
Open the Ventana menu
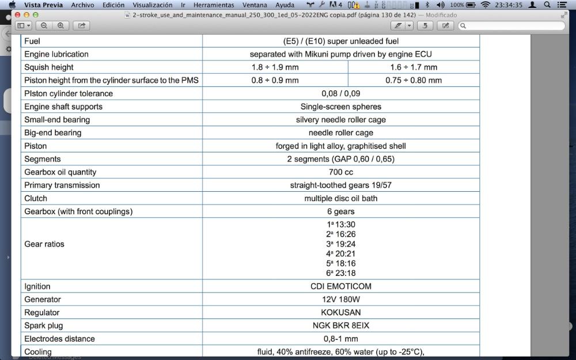pos(255,5)
